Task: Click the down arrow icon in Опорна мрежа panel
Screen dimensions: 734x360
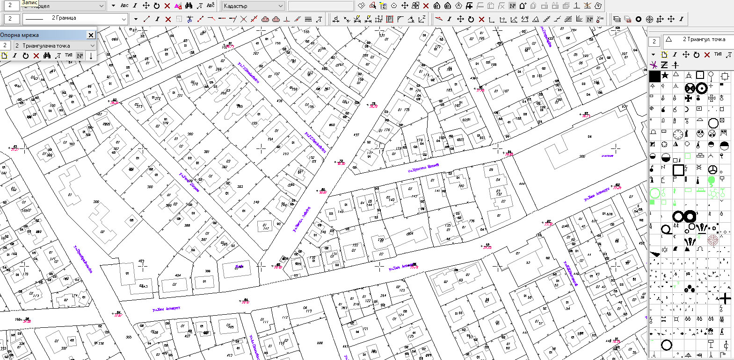Action: (91, 56)
